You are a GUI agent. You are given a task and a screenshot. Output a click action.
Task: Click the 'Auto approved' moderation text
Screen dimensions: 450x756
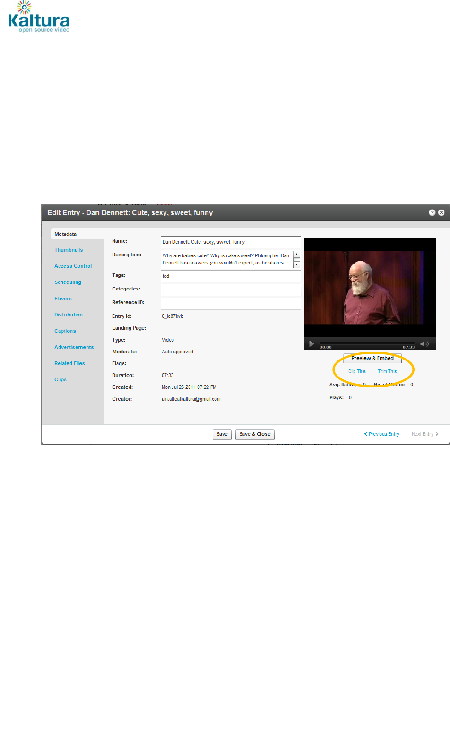177,352
